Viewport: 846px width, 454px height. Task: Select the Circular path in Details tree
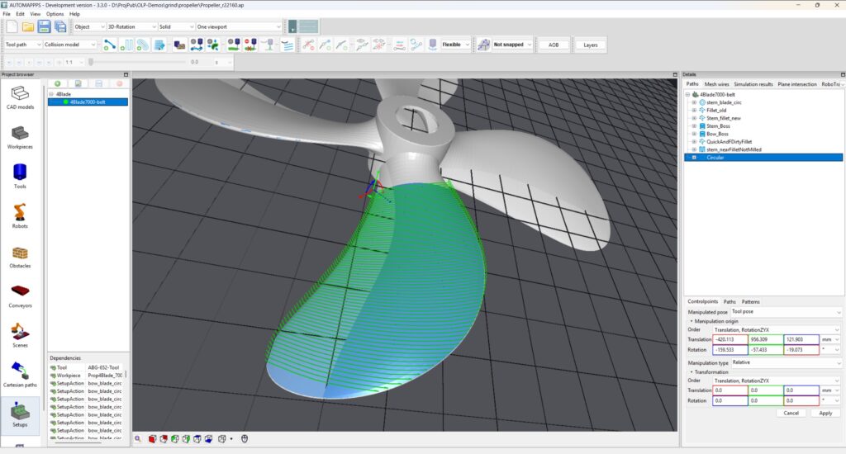click(763, 158)
